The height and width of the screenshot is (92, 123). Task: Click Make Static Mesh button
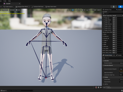tap(51, 7)
